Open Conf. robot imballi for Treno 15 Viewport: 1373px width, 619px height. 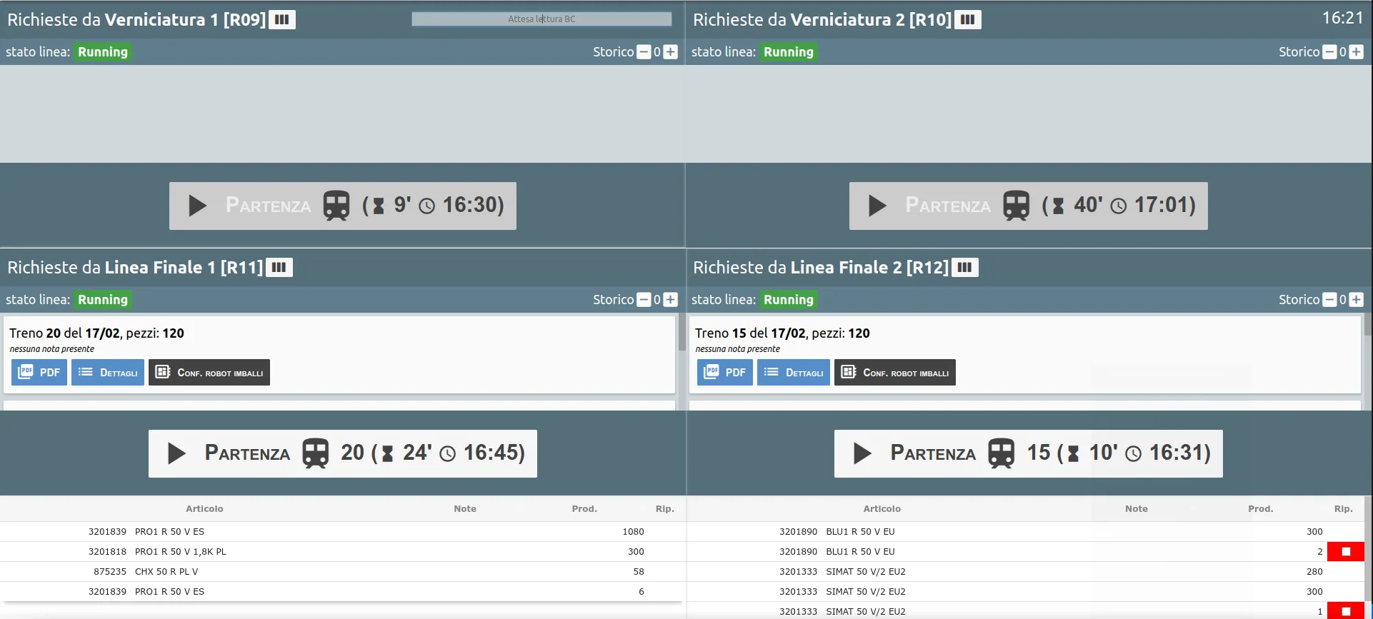895,373
